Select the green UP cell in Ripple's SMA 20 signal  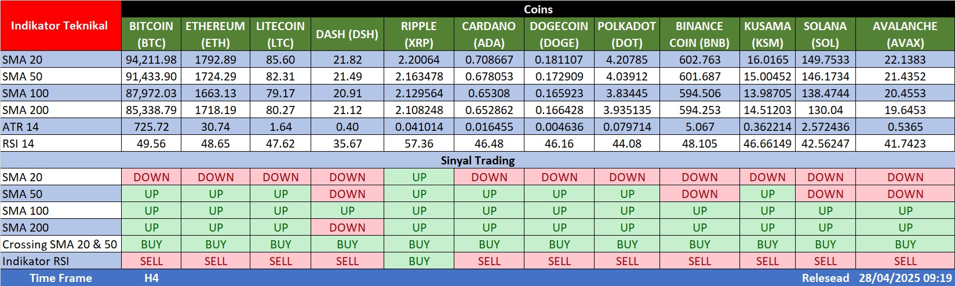pos(419,177)
